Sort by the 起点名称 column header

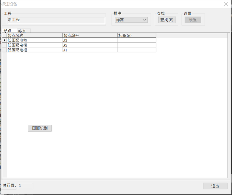pyautogui.click(x=35, y=35)
